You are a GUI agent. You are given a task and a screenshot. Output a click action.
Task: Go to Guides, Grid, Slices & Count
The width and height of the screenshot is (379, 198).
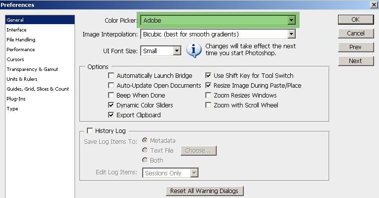tap(38, 89)
